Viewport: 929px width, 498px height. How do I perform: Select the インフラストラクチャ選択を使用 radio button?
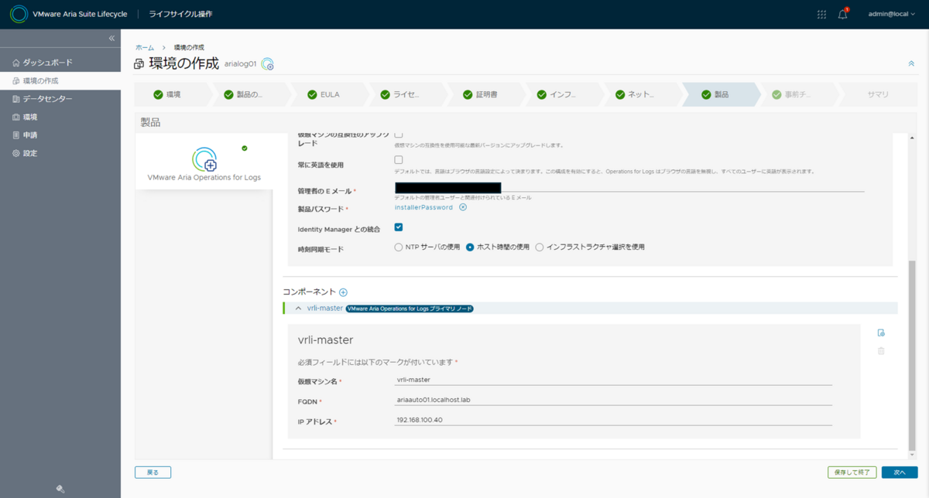pos(540,247)
